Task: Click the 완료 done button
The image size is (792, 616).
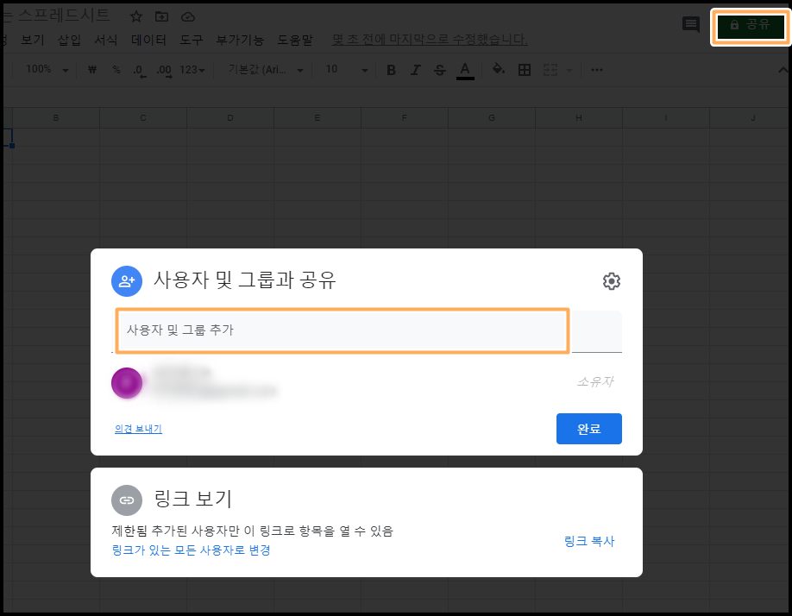Action: (x=589, y=429)
